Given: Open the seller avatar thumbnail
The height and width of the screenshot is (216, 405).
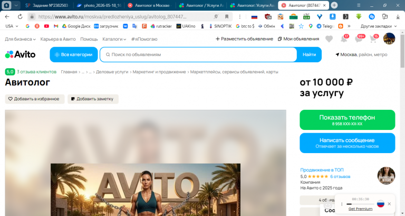Looking at the screenshot, I should pos(386,176).
